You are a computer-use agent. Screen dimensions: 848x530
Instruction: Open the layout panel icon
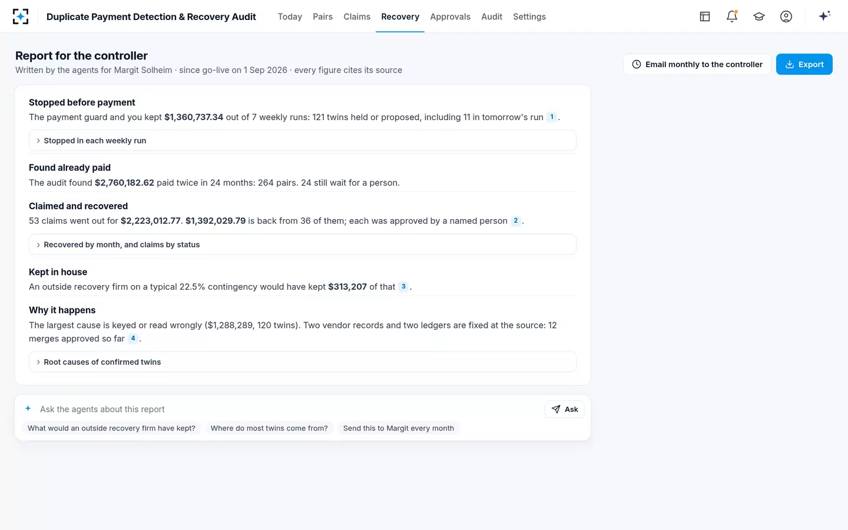click(705, 16)
